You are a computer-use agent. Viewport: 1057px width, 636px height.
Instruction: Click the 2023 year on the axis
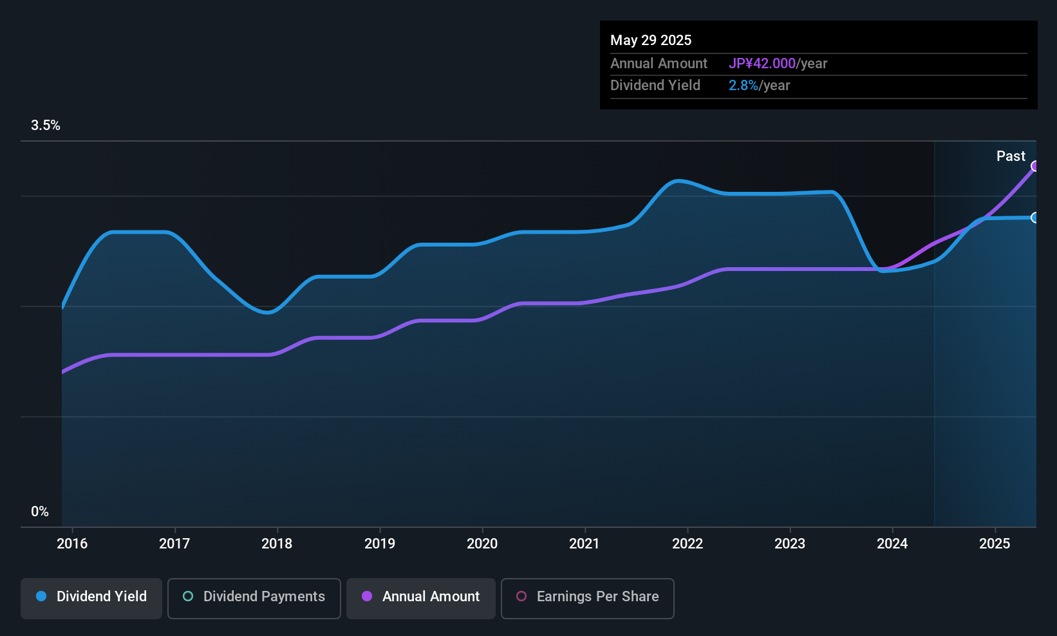click(790, 544)
